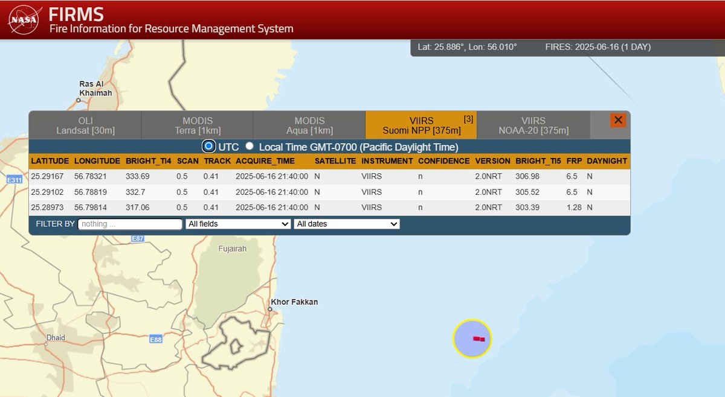Click longitude value 56.79814
This screenshot has height=397, width=725.
tap(91, 207)
